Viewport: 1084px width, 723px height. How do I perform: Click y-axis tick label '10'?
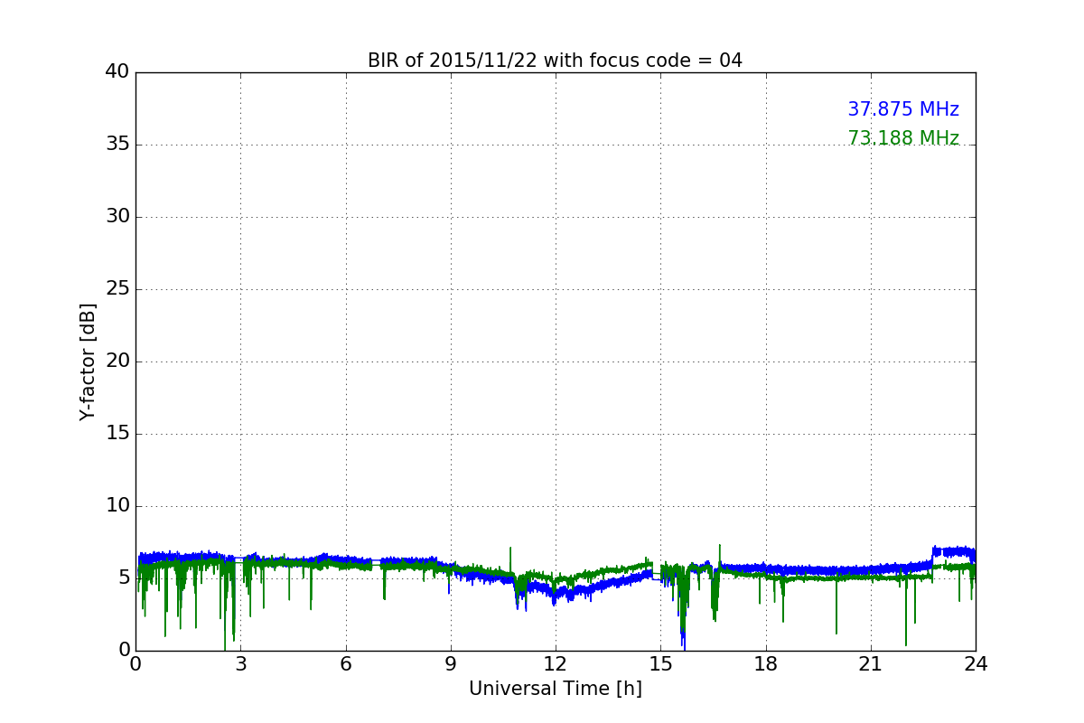[117, 506]
